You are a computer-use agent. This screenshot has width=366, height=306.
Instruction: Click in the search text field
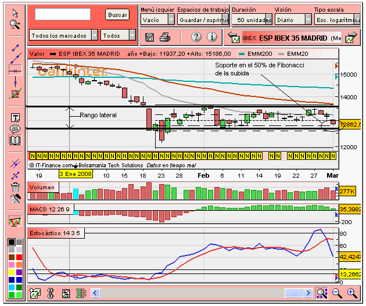coord(63,15)
